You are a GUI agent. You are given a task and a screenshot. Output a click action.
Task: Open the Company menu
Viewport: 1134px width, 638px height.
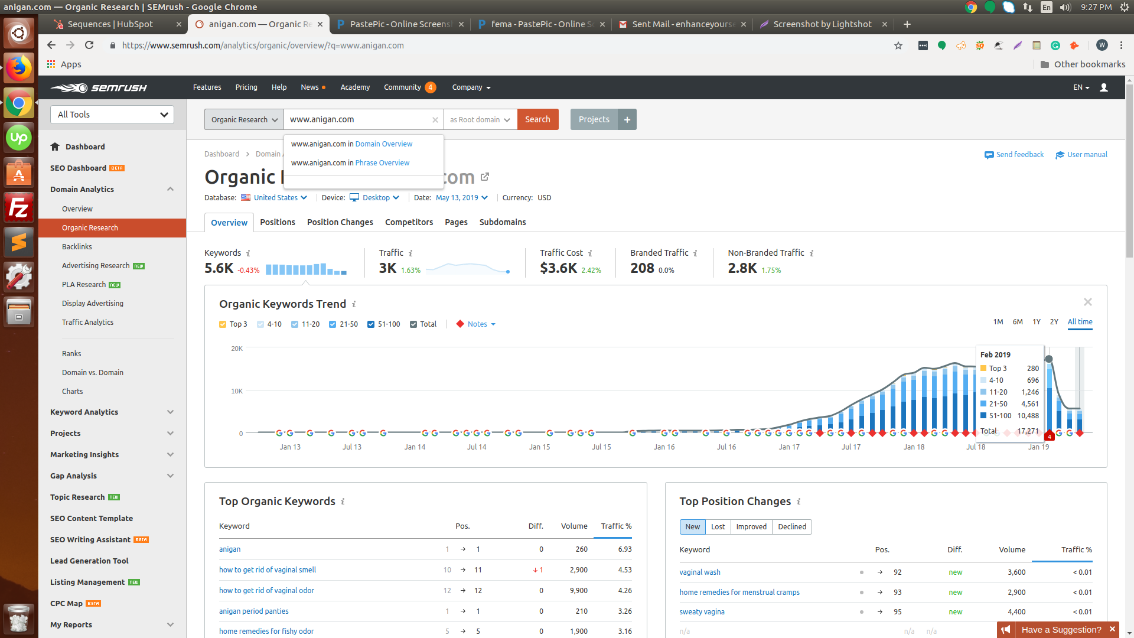coord(471,87)
